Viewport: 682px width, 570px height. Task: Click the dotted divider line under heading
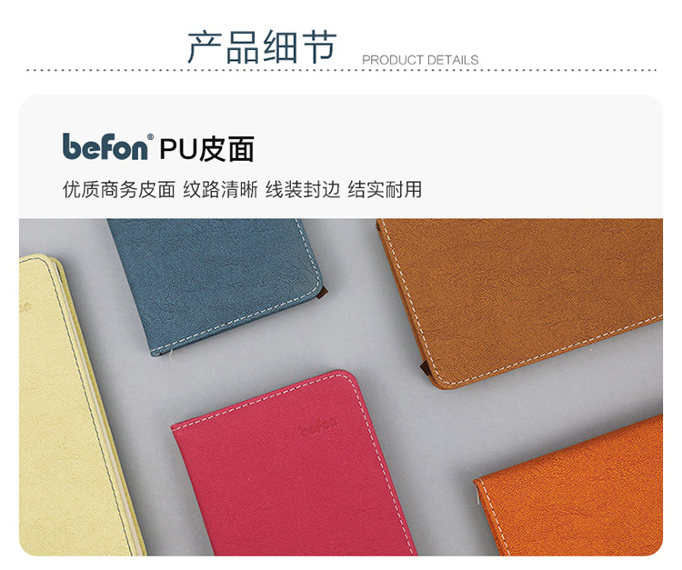tap(341, 70)
